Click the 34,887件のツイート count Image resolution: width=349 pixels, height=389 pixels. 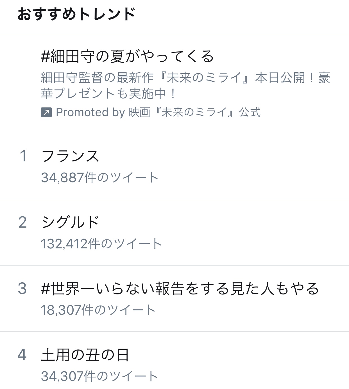tap(100, 178)
